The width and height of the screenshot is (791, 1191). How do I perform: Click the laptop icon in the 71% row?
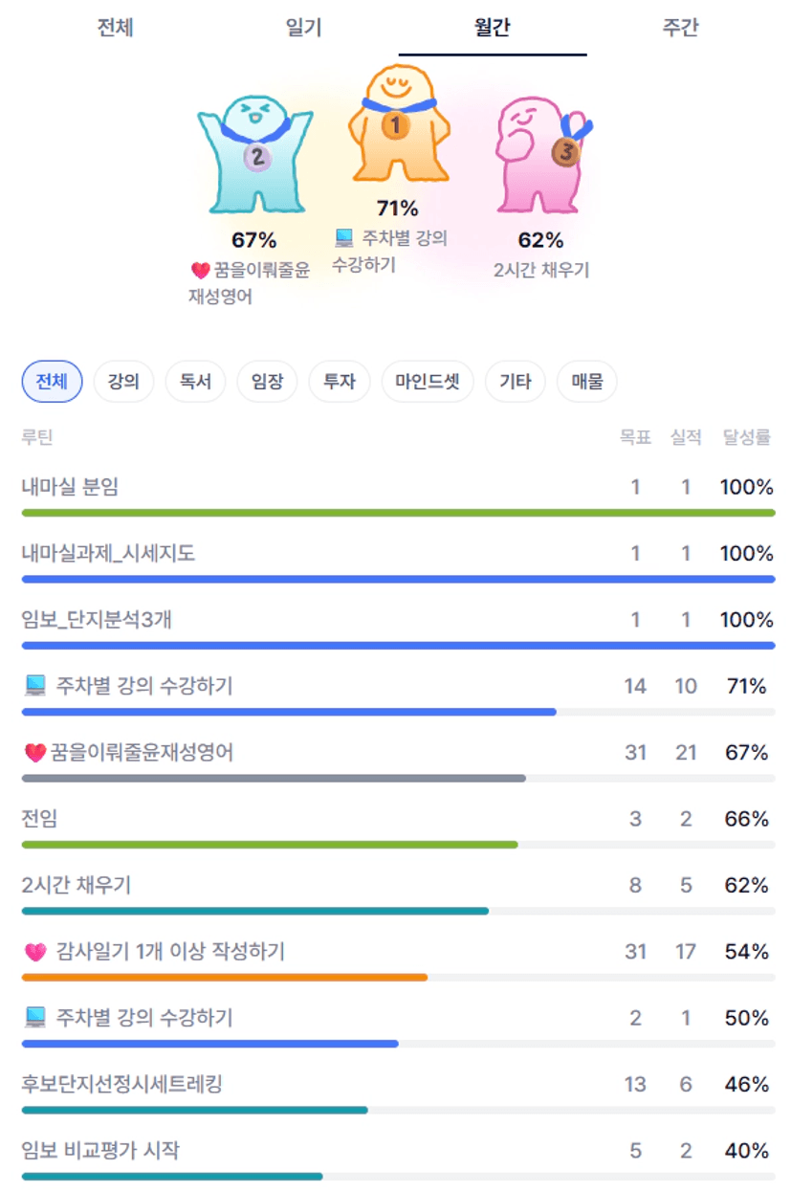(x=35, y=686)
